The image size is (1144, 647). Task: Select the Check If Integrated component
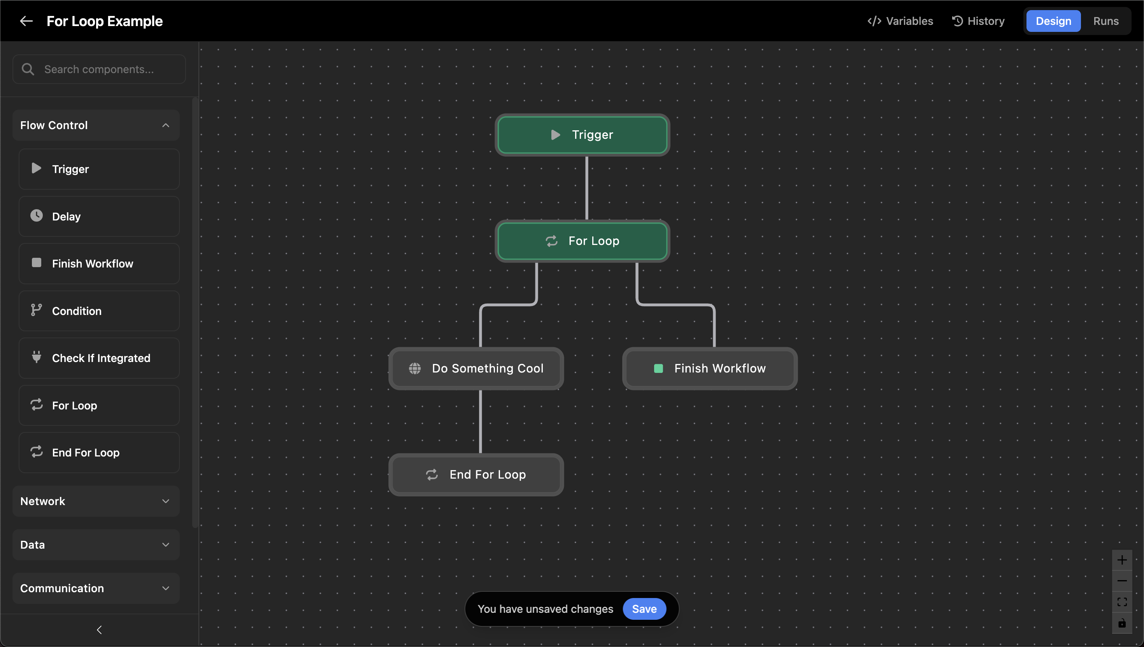click(x=99, y=358)
